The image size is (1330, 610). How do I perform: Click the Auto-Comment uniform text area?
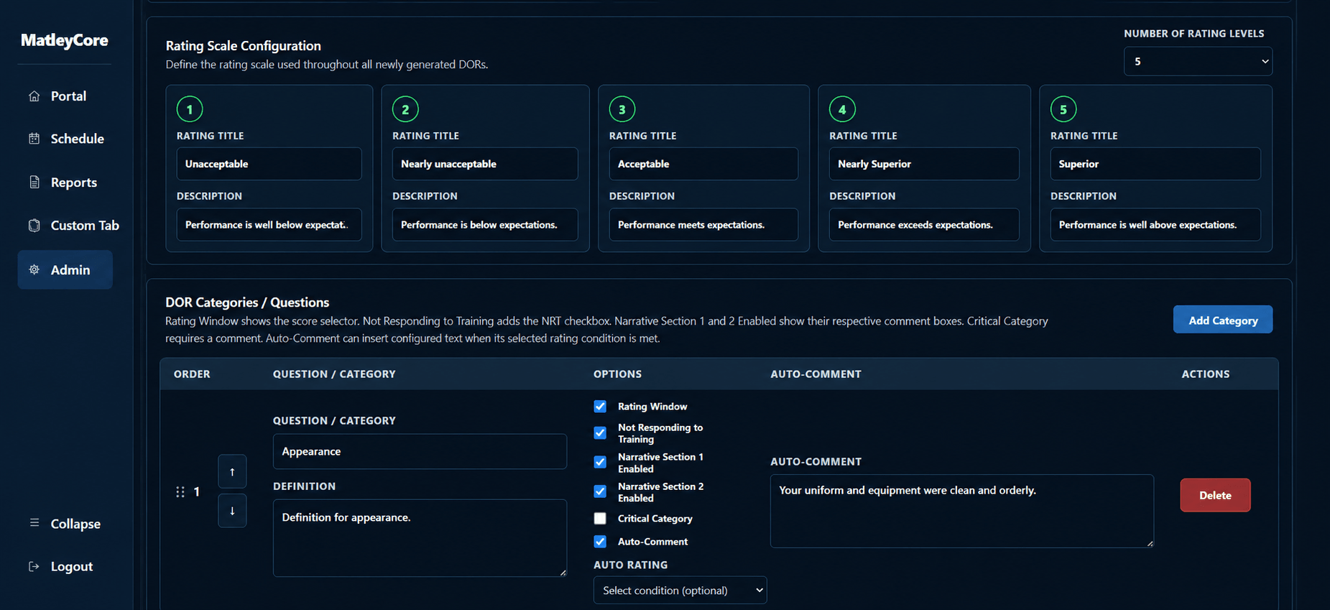(962, 511)
